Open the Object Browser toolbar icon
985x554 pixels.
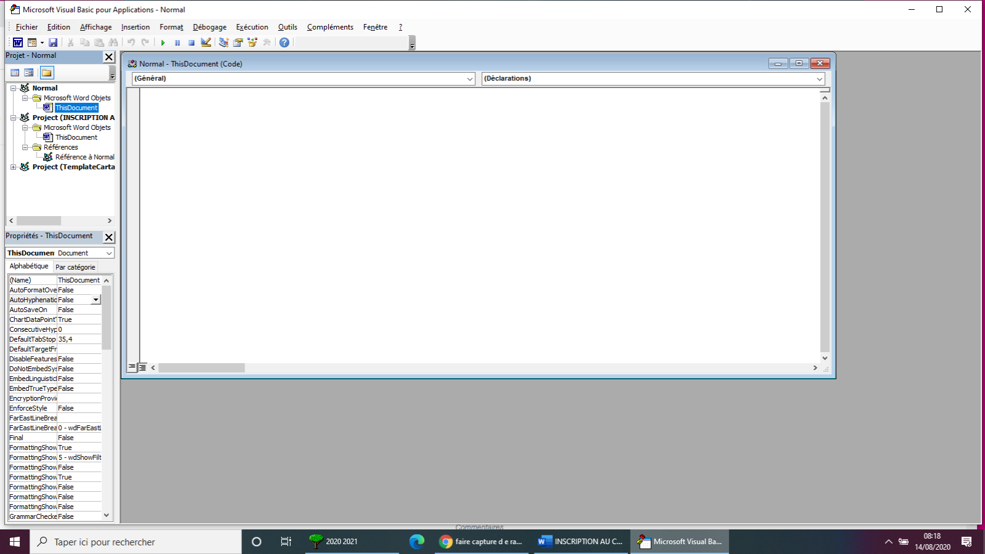(252, 42)
